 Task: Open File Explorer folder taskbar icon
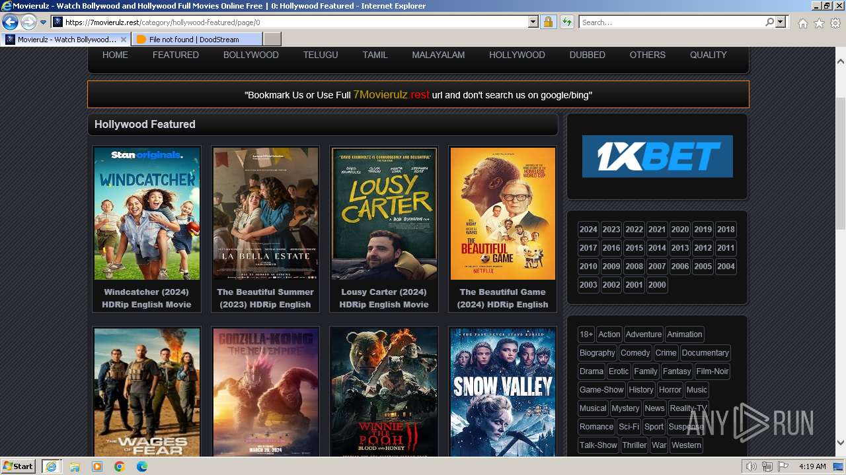[75, 466]
